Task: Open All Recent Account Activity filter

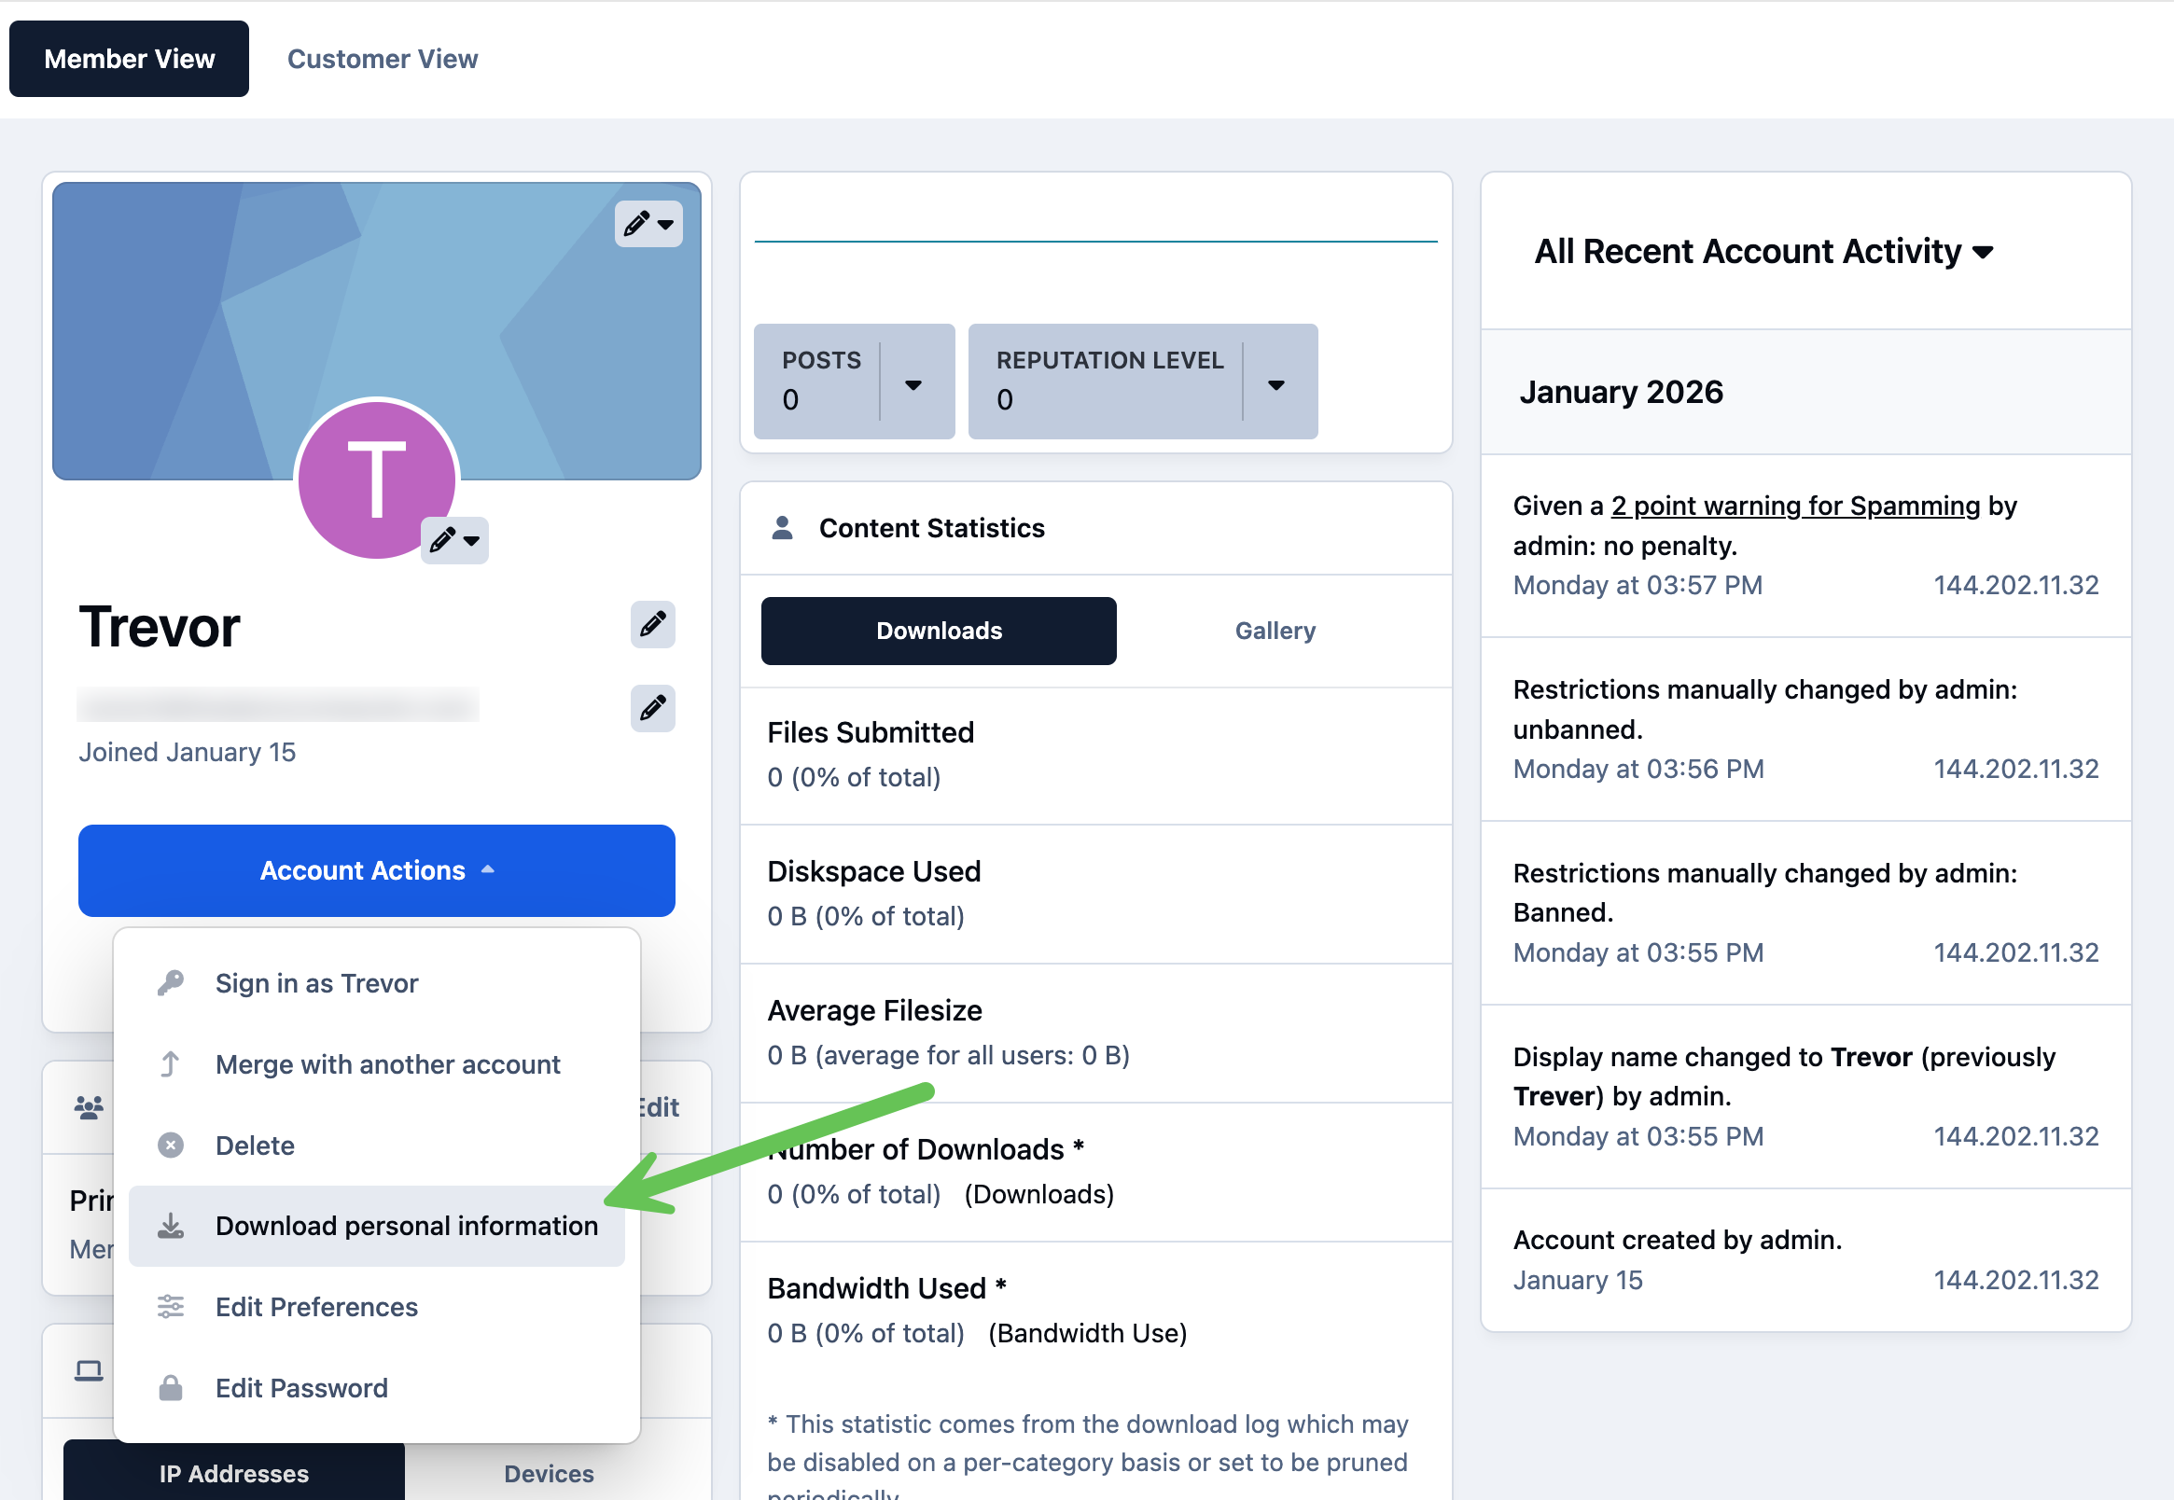Action: [1763, 252]
